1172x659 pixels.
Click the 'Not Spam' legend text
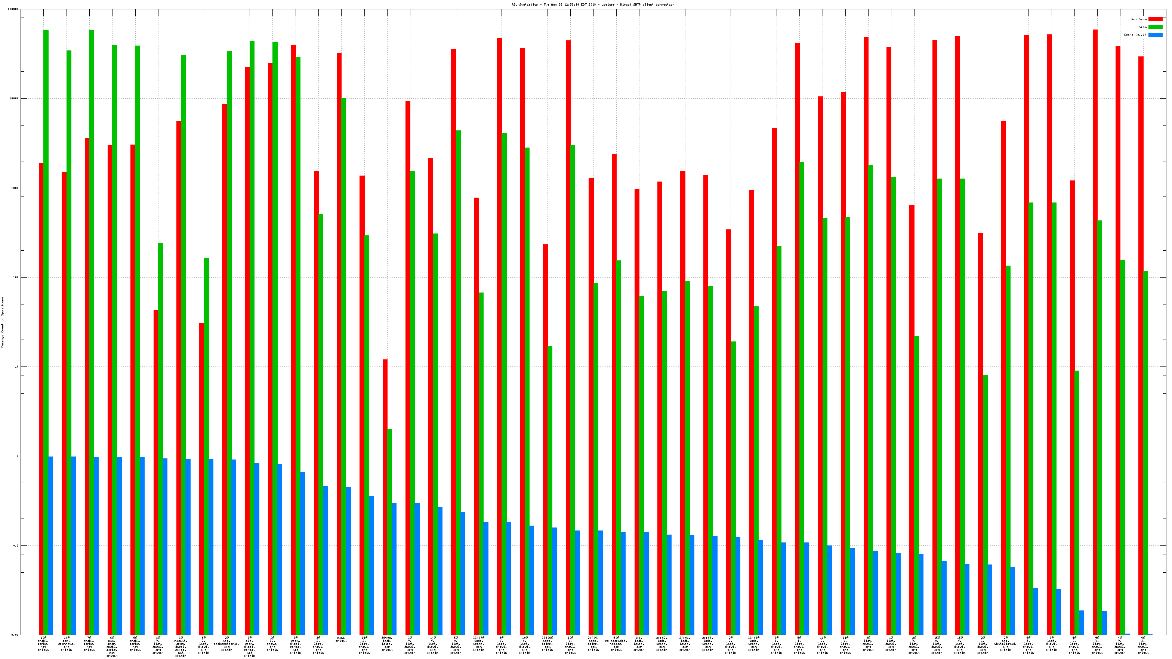(1139, 19)
